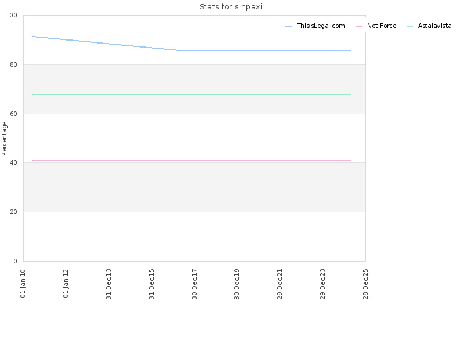
Task: Click the chart title Stats for sinpaxi
Action: point(231,7)
